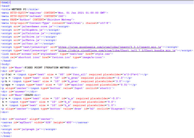This screenshot has width=194, height=138.
Task: Click the value='Input' attribute
Action: [73, 88]
